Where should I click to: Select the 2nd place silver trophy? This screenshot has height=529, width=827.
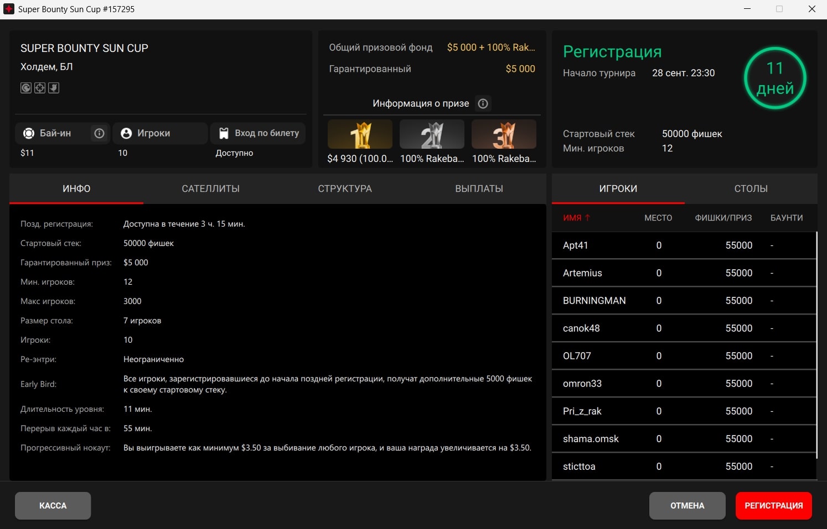[x=432, y=135]
